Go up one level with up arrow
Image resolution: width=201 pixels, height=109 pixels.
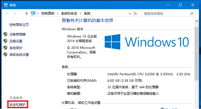coord(27,13)
